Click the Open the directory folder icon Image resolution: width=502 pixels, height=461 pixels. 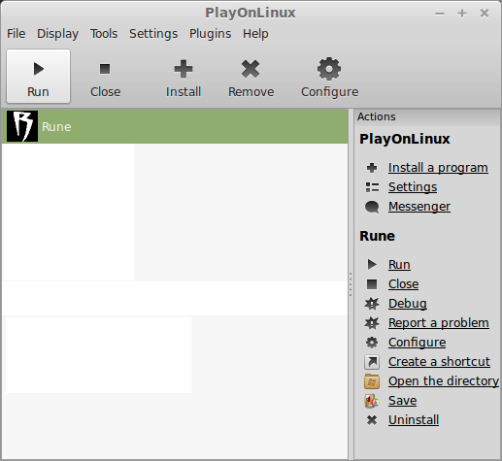point(372,381)
